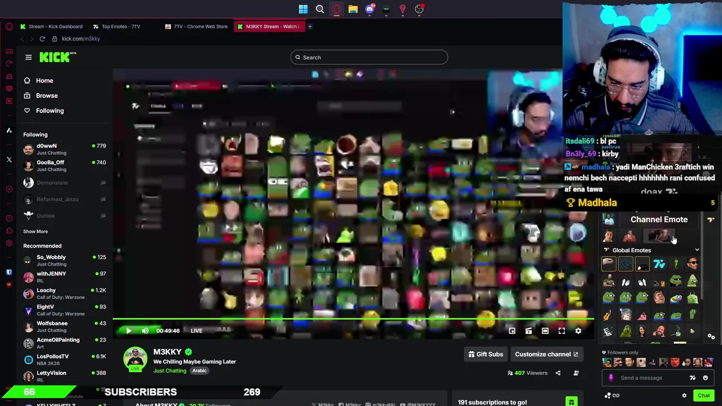Play the stream video
This screenshot has width=722, height=406.
129,331
